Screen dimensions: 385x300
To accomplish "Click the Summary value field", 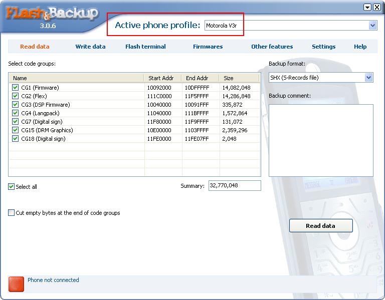I will pos(234,186).
